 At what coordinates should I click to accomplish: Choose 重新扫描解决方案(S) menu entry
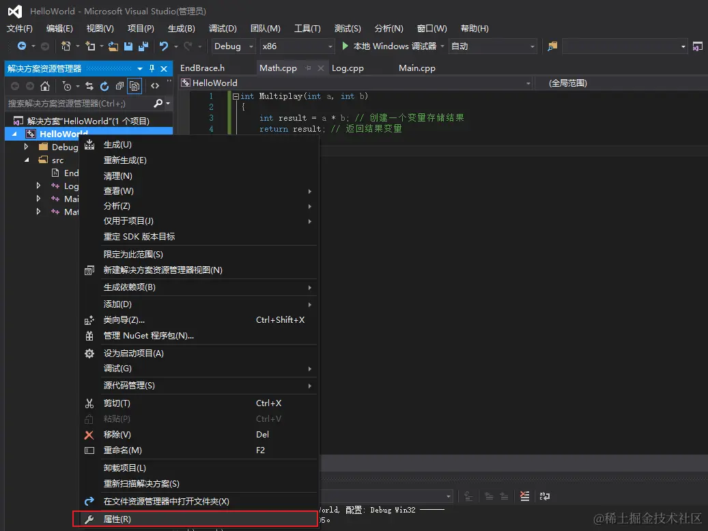click(x=199, y=484)
